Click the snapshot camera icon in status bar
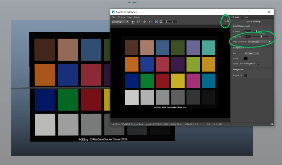 [272, 124]
